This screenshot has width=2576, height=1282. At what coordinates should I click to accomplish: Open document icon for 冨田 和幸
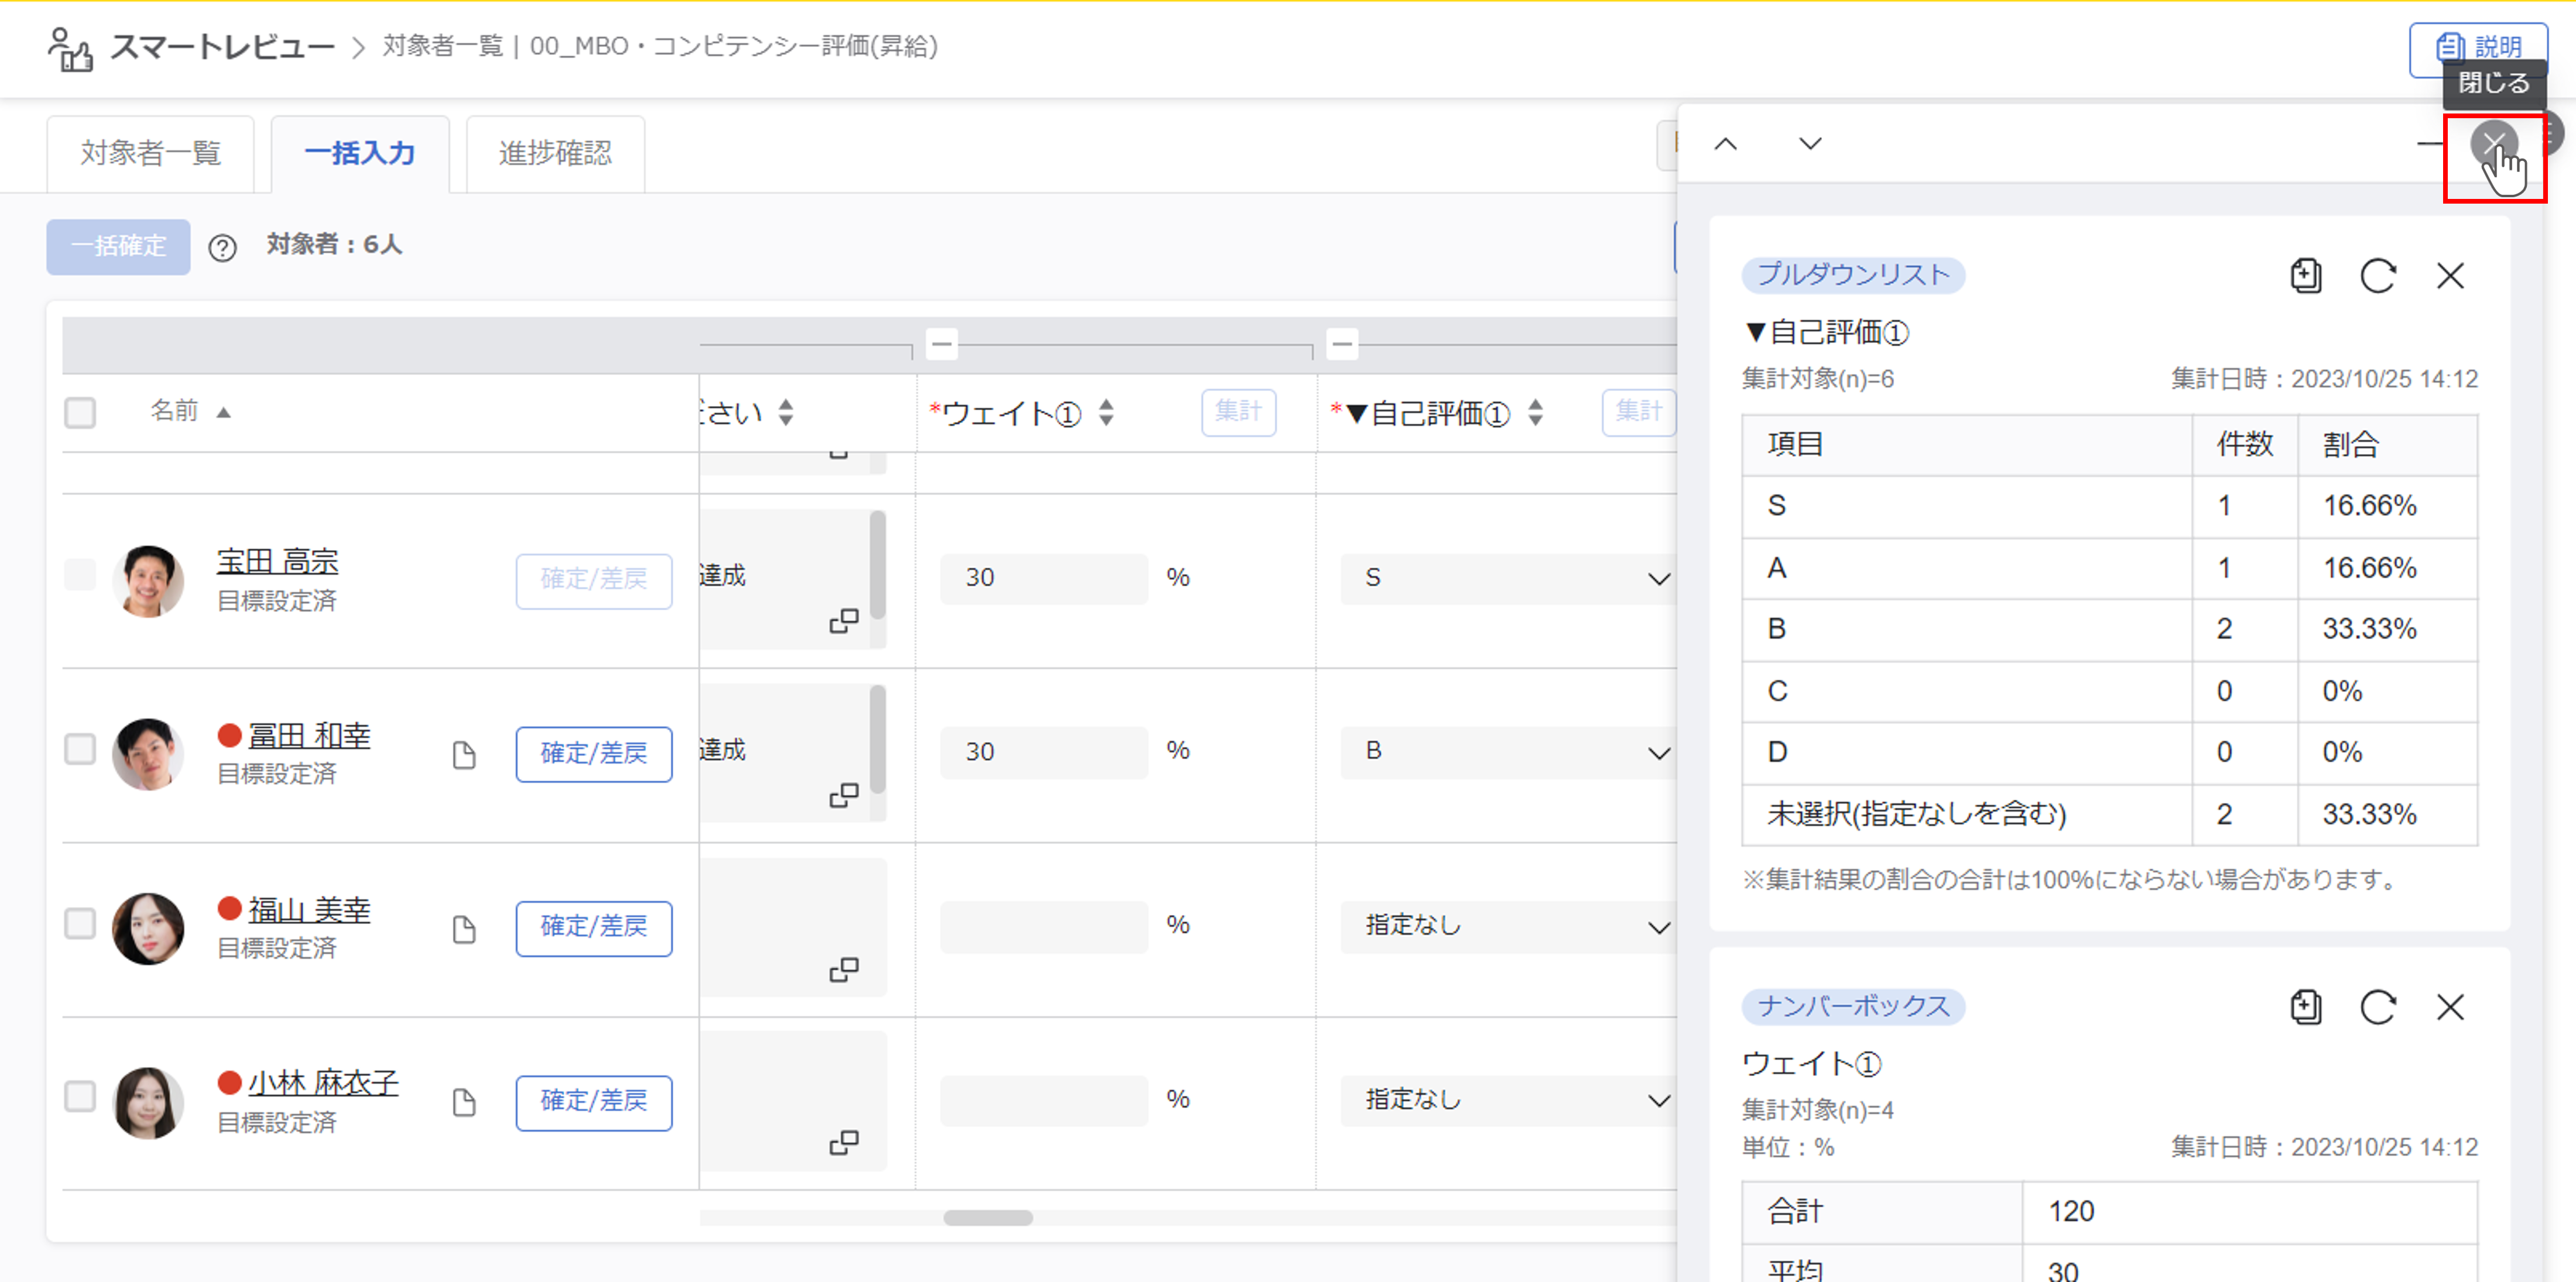tap(463, 754)
